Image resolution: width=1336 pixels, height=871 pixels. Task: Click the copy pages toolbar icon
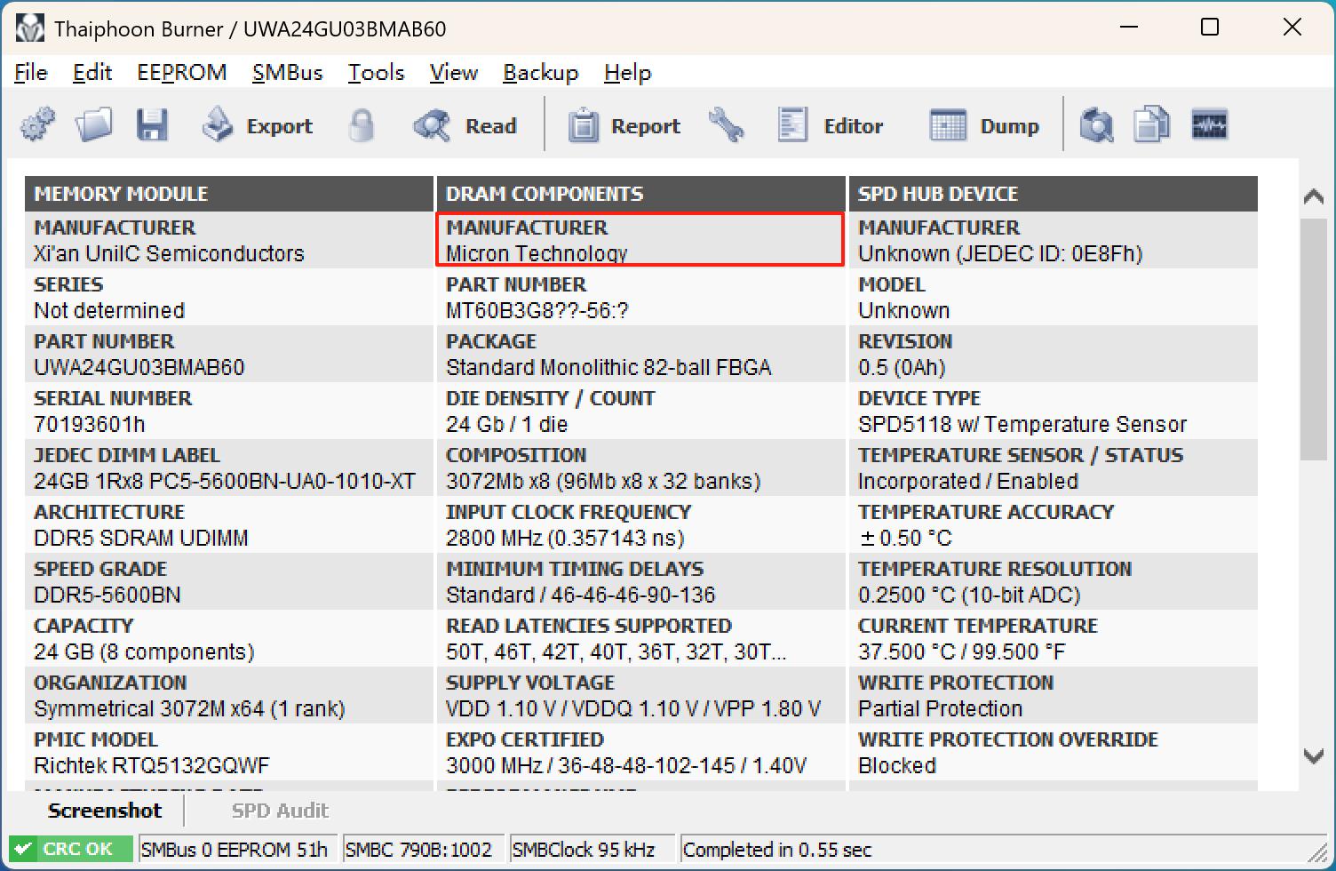tap(1152, 125)
